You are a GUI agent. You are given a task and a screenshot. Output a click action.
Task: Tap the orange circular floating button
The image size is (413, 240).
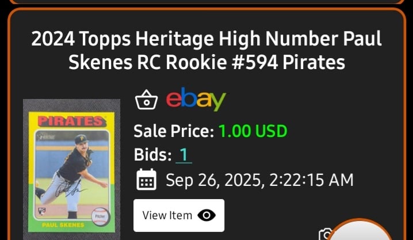tap(360, 231)
